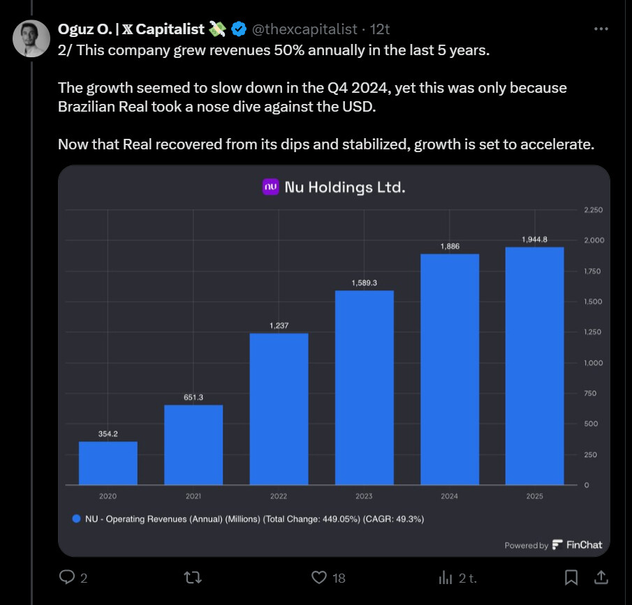The width and height of the screenshot is (632, 605).
Task: Bookmark this tweet
Action: (x=571, y=577)
